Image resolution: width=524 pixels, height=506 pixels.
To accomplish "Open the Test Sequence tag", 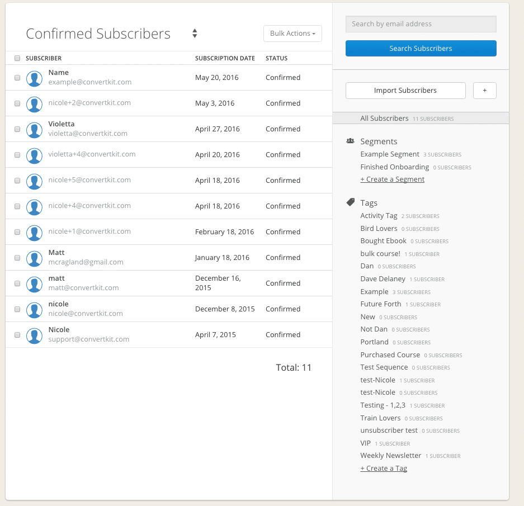I will [x=384, y=367].
